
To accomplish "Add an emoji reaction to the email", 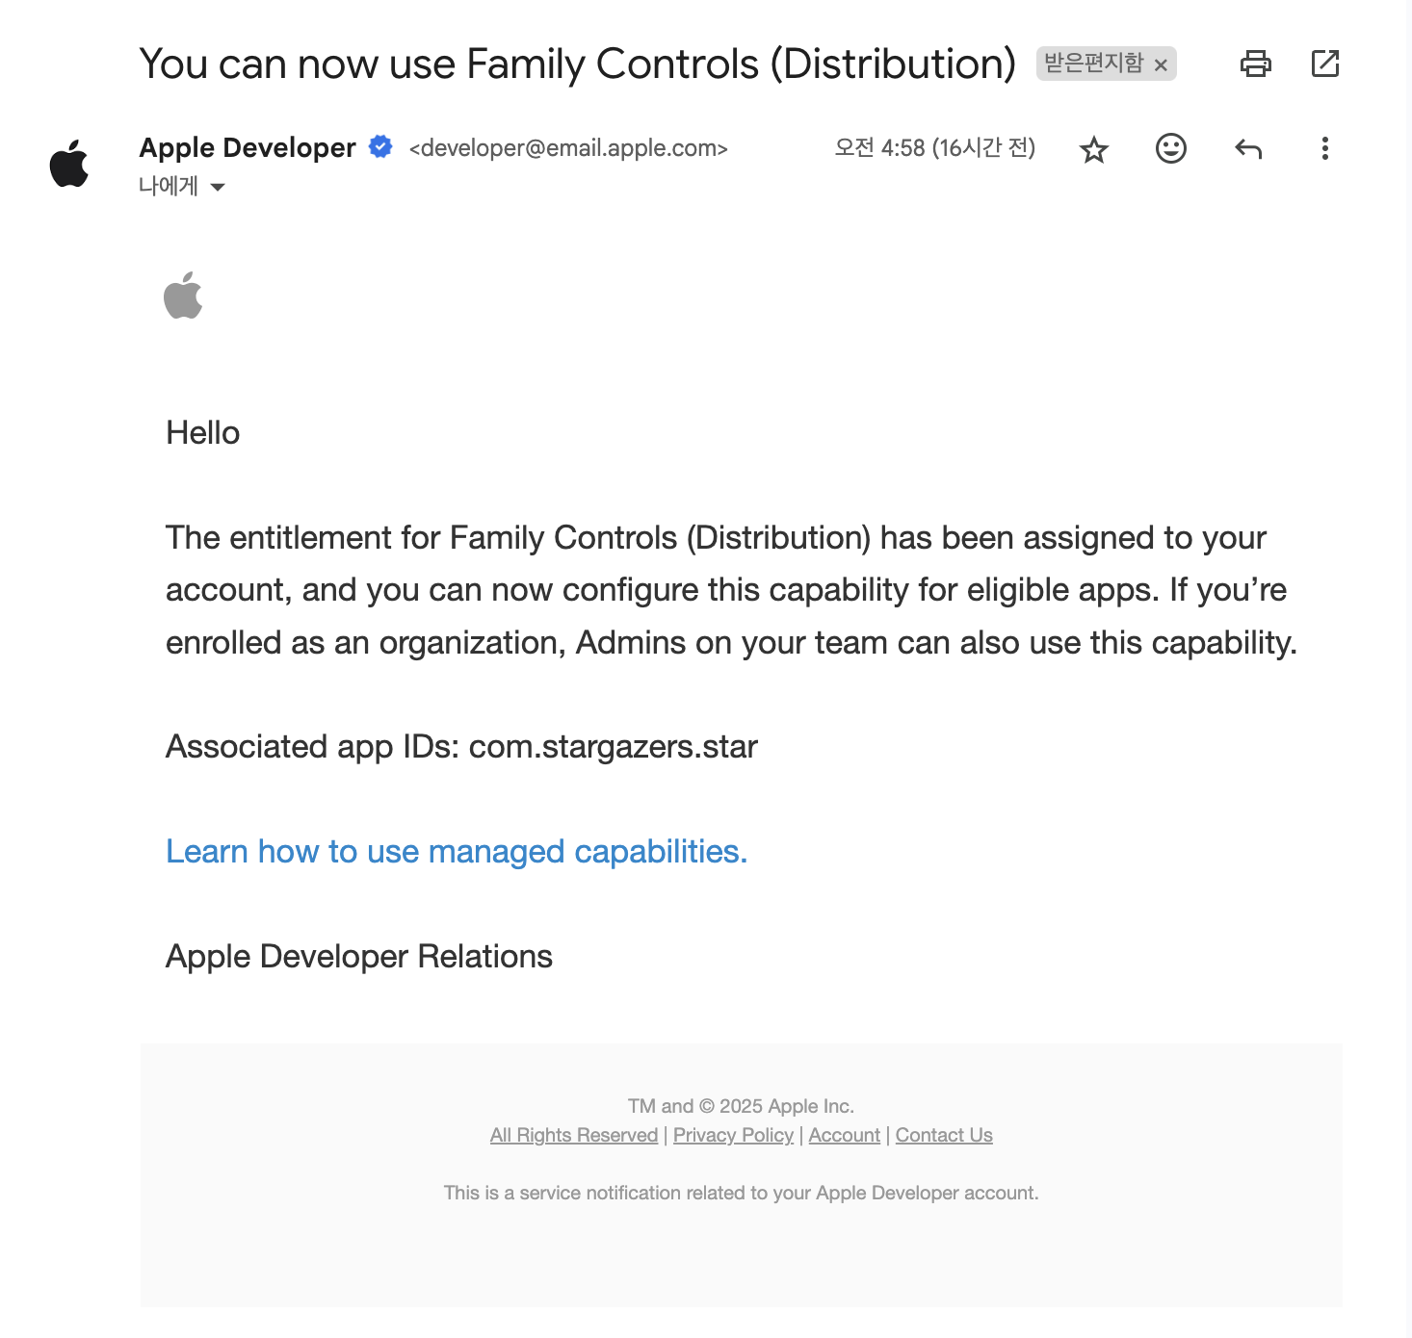I will [x=1171, y=148].
